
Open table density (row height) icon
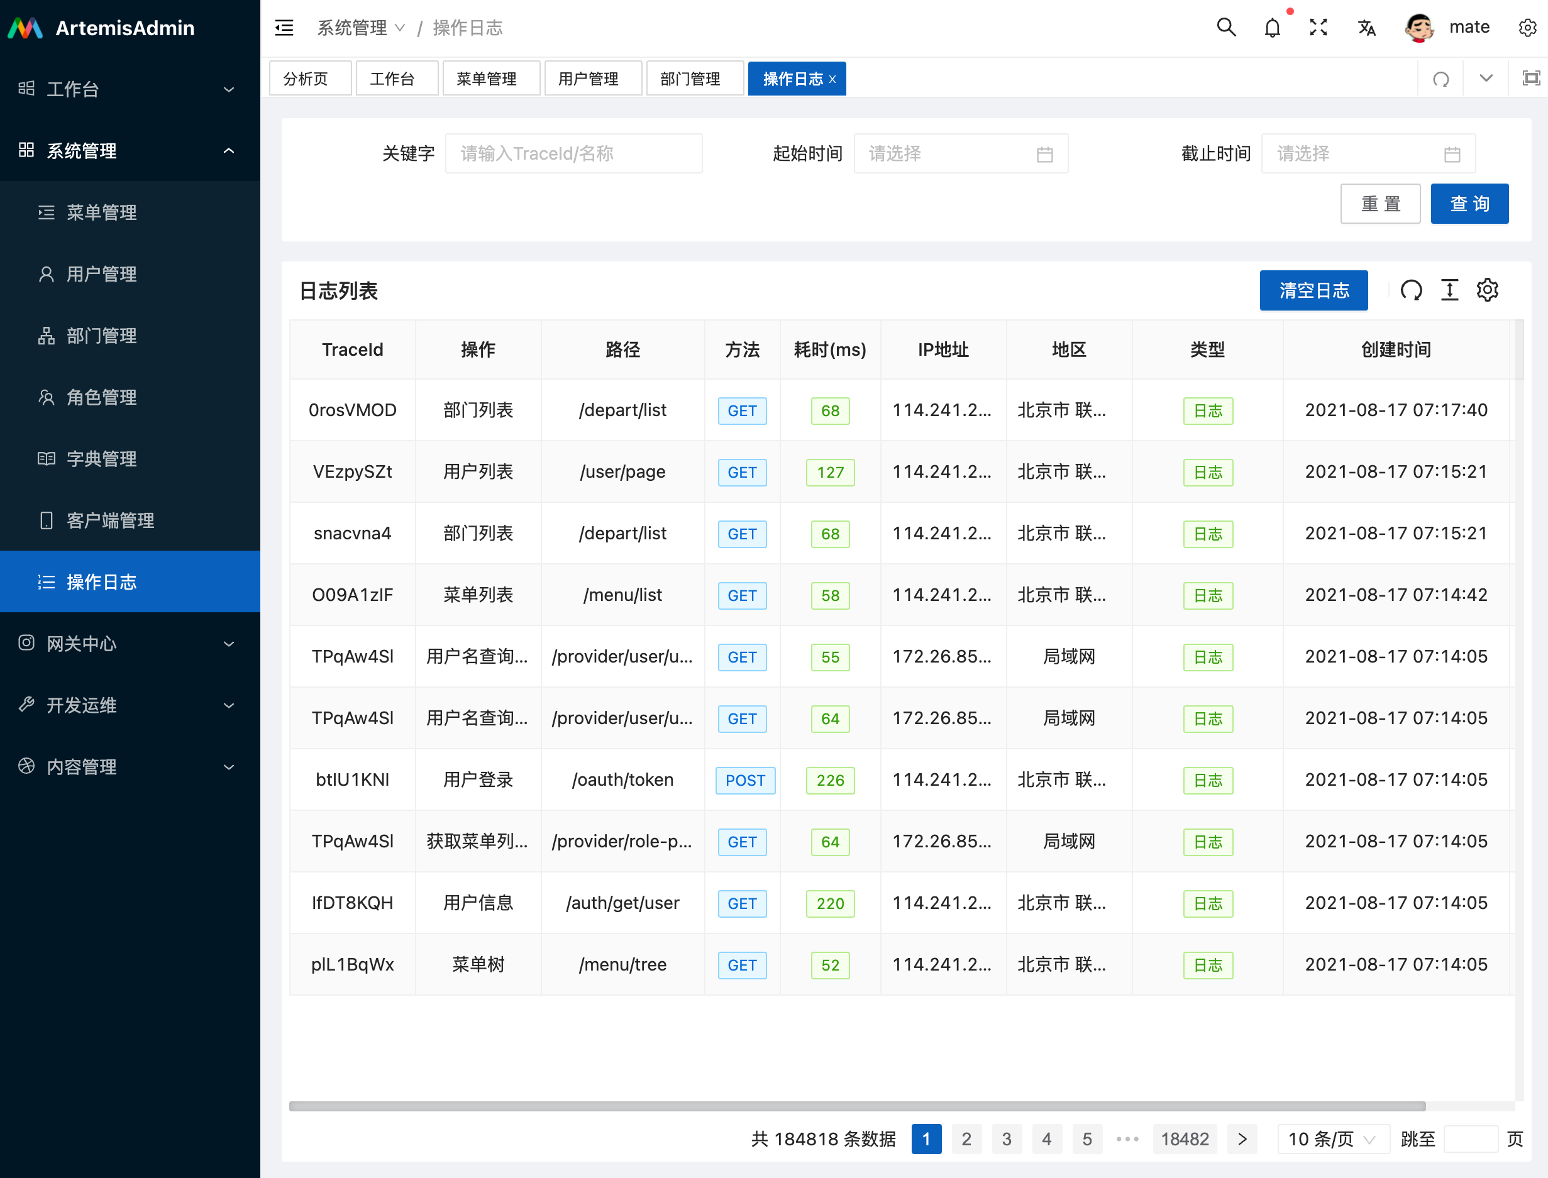tap(1449, 290)
